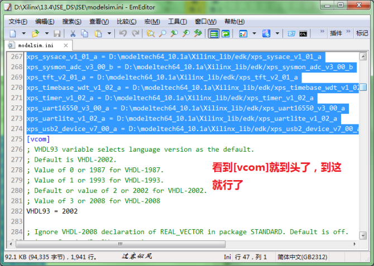Screen dimensions: 374x266
Task: Click the horizontal scrollbar right arrow
Action: 354,244
